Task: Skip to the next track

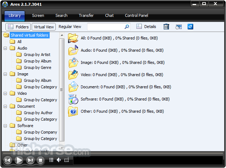Action: click(31, 160)
